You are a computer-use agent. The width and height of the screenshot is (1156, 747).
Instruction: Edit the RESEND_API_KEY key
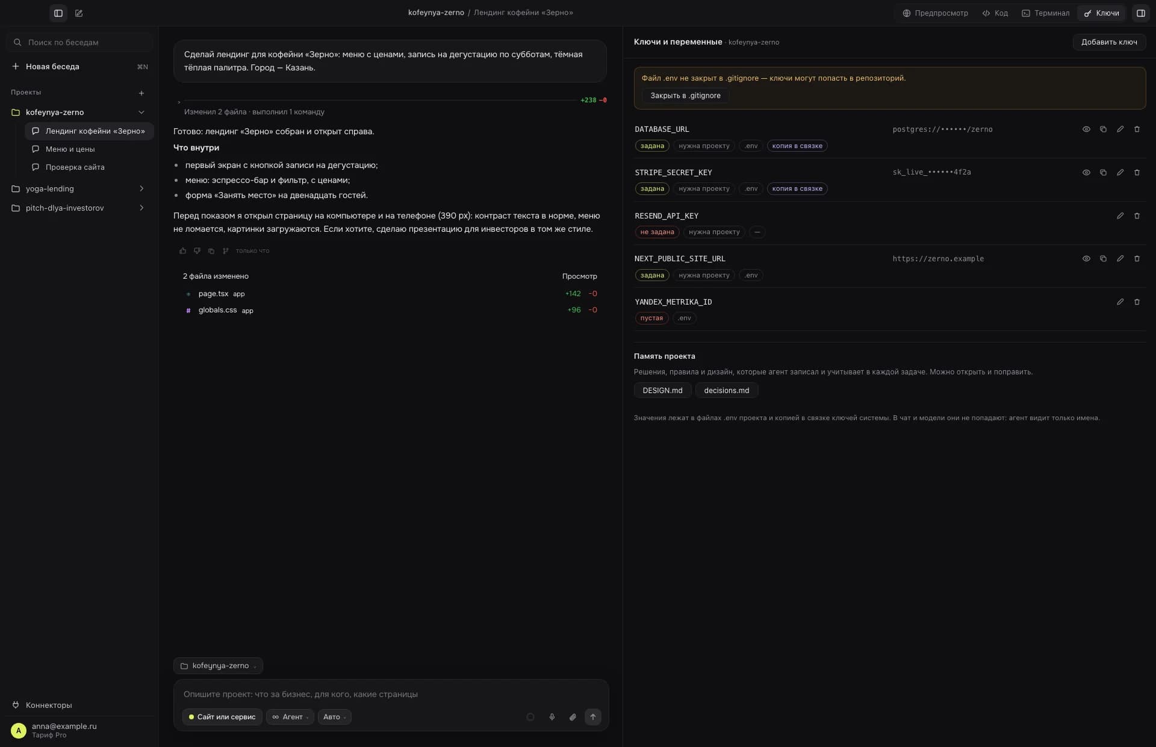pos(1120,215)
